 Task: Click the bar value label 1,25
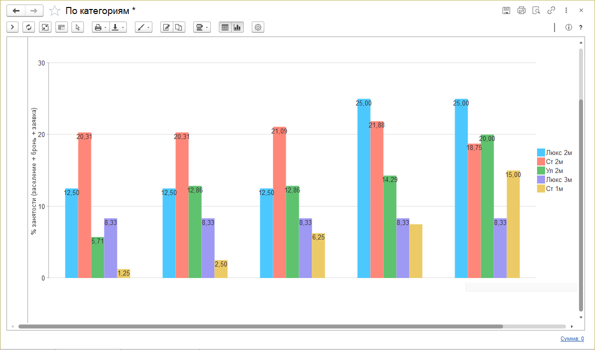coord(124,273)
